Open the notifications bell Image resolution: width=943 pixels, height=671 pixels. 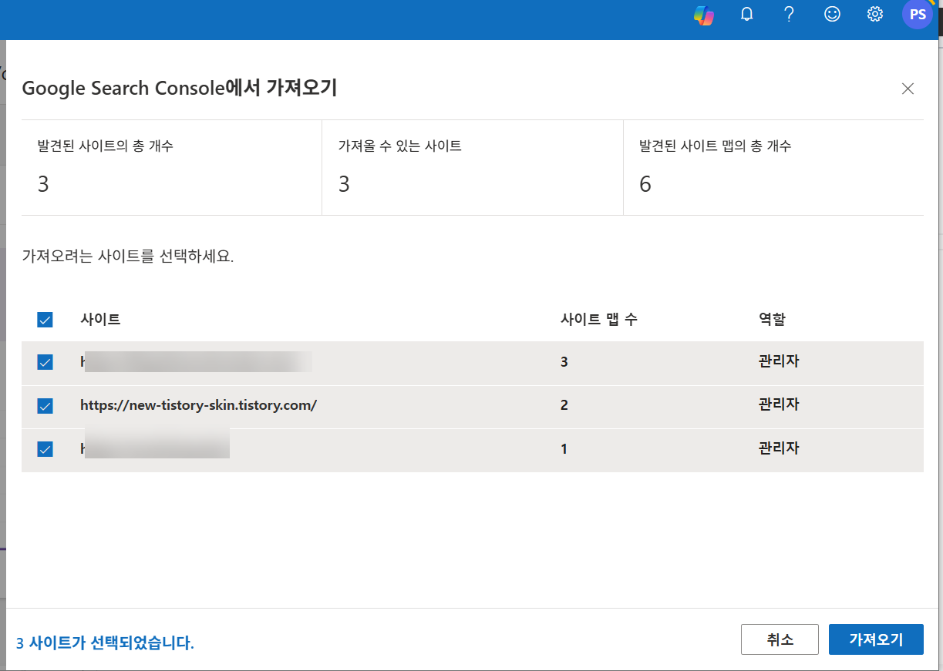(746, 15)
